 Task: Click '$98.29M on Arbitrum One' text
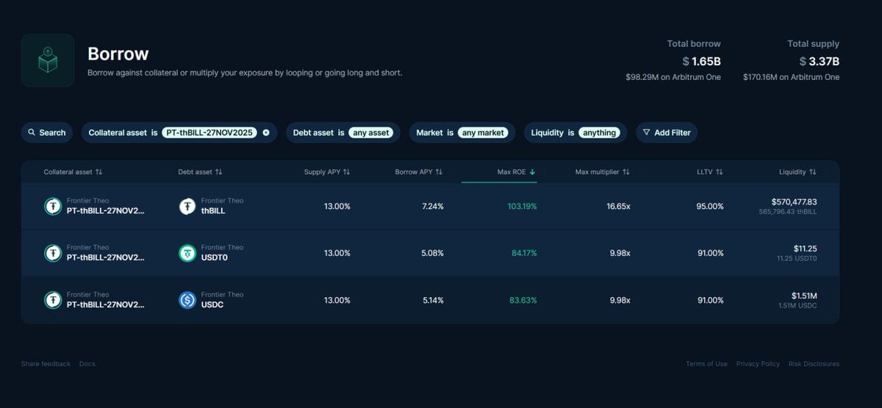(x=673, y=77)
